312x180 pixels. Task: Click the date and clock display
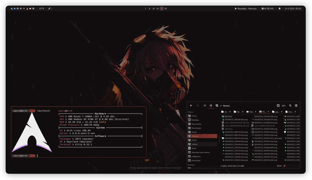[x=293, y=9]
